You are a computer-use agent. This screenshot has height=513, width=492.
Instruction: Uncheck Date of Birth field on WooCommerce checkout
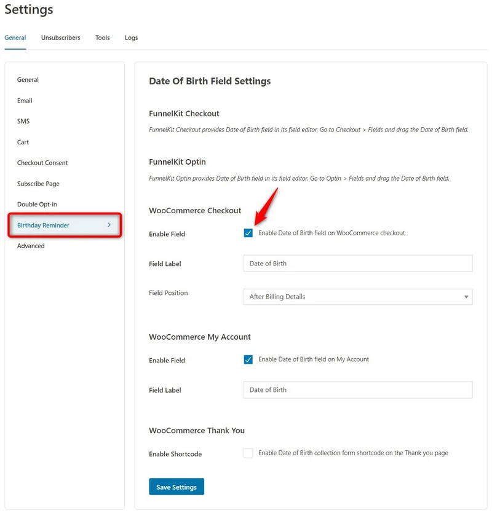(248, 233)
